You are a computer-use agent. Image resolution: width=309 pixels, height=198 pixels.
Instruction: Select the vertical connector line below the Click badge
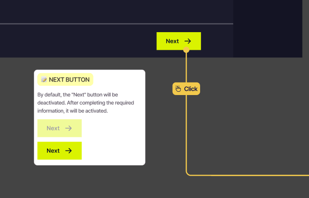186,133
